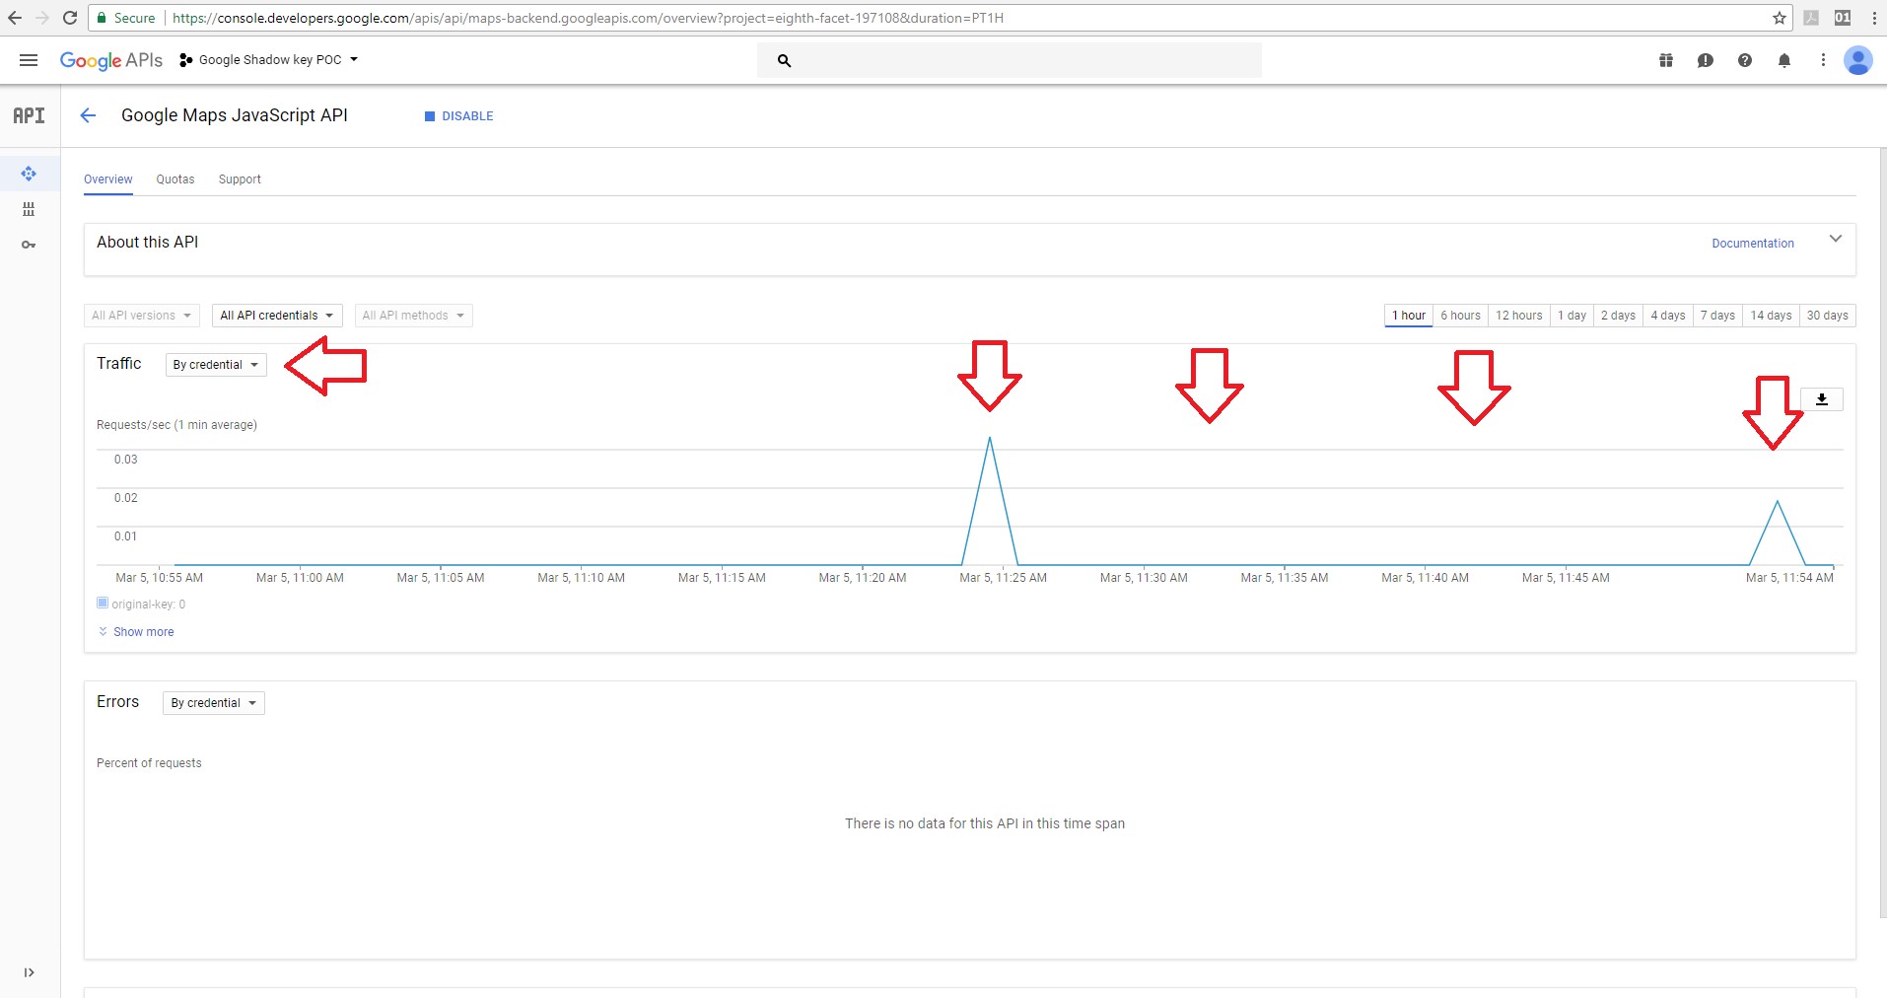
Task: Open the All API methods dropdown
Action: (x=413, y=316)
